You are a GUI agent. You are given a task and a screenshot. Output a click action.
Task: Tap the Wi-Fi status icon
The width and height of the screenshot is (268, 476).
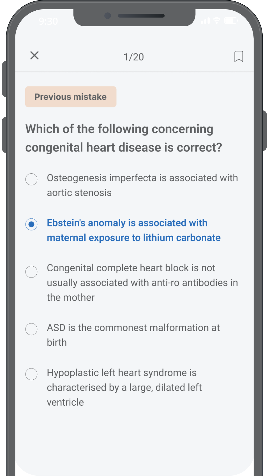[217, 20]
